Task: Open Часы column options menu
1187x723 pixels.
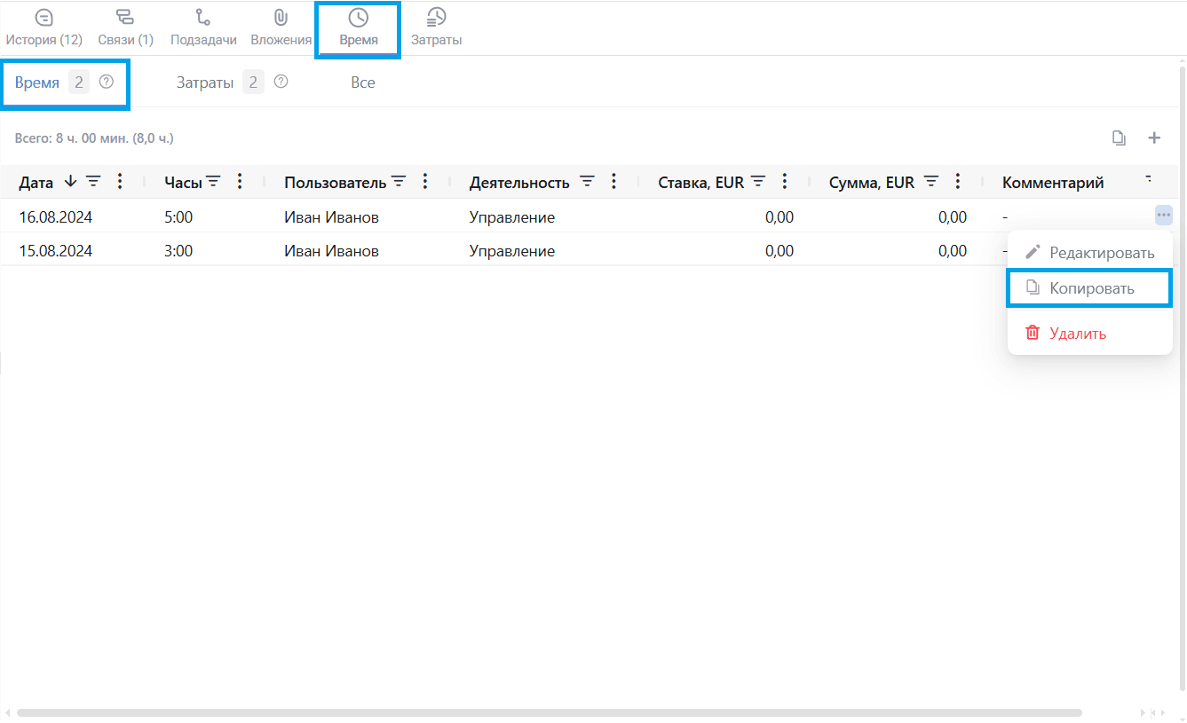Action: (240, 182)
